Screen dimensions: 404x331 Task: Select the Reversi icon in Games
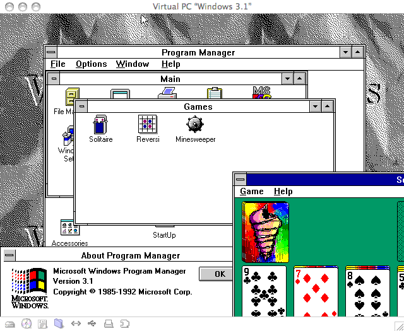click(x=148, y=124)
